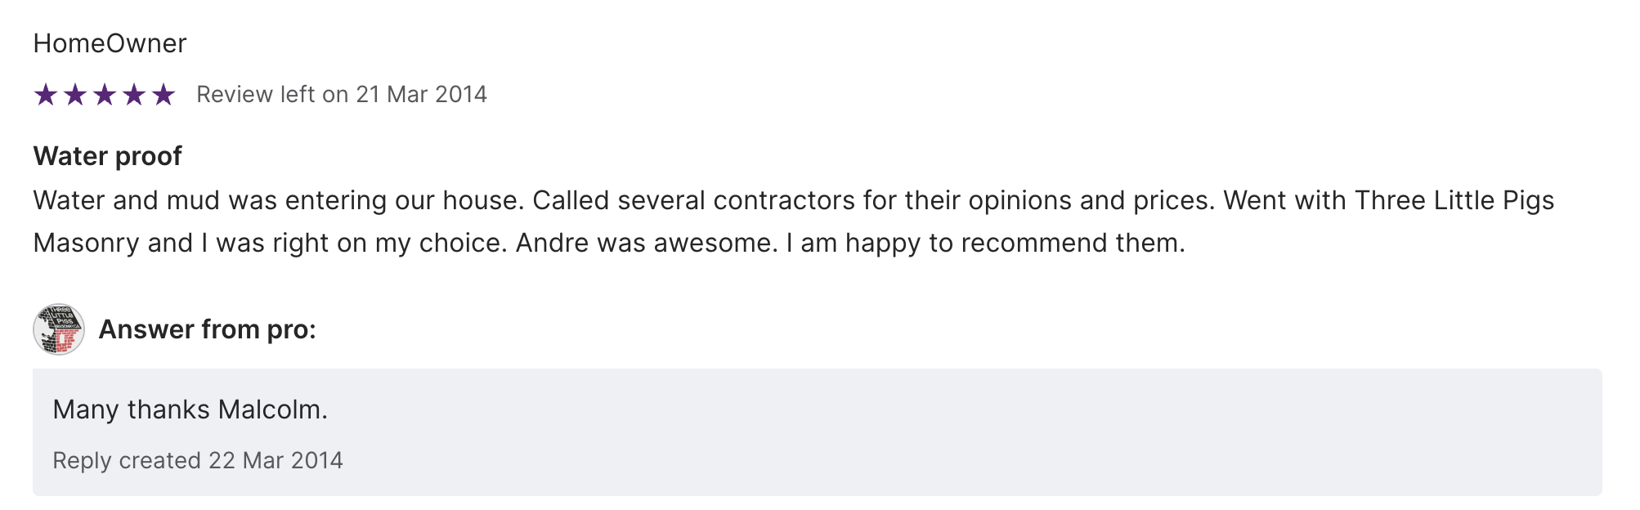Click empty area of the gray reply box
This screenshot has height=510, width=1640.
pos(981,433)
